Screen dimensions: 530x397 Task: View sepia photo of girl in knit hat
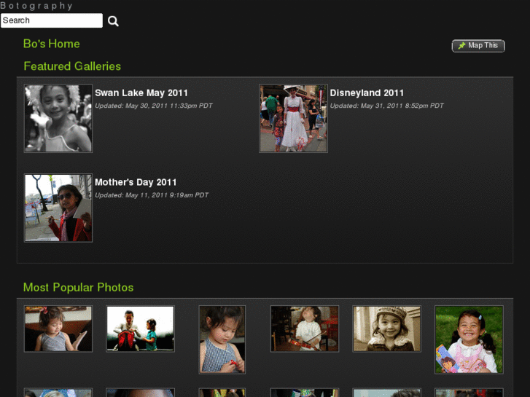point(386,329)
